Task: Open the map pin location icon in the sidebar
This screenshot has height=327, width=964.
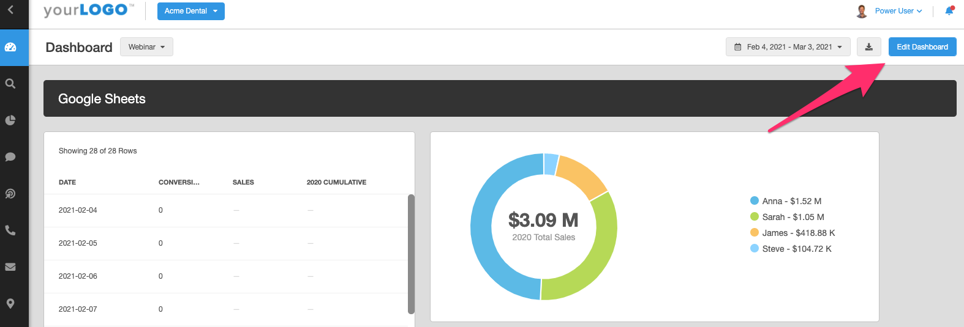Action: tap(10, 304)
